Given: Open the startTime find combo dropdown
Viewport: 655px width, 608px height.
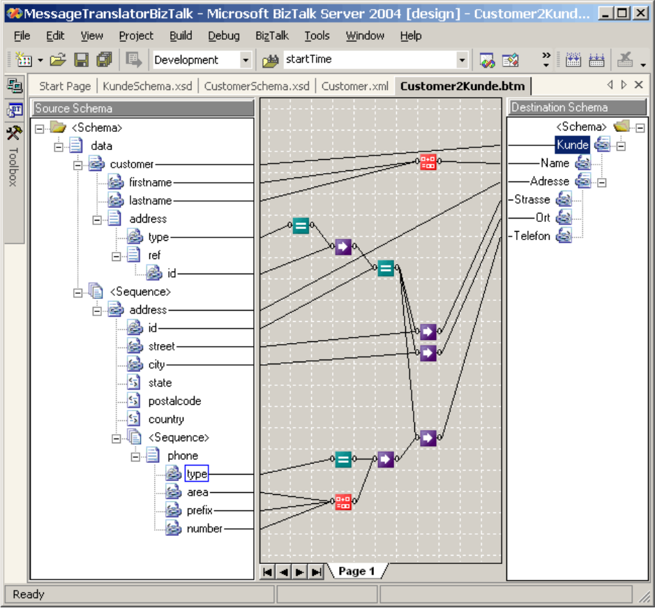Looking at the screenshot, I should pyautogui.click(x=462, y=60).
